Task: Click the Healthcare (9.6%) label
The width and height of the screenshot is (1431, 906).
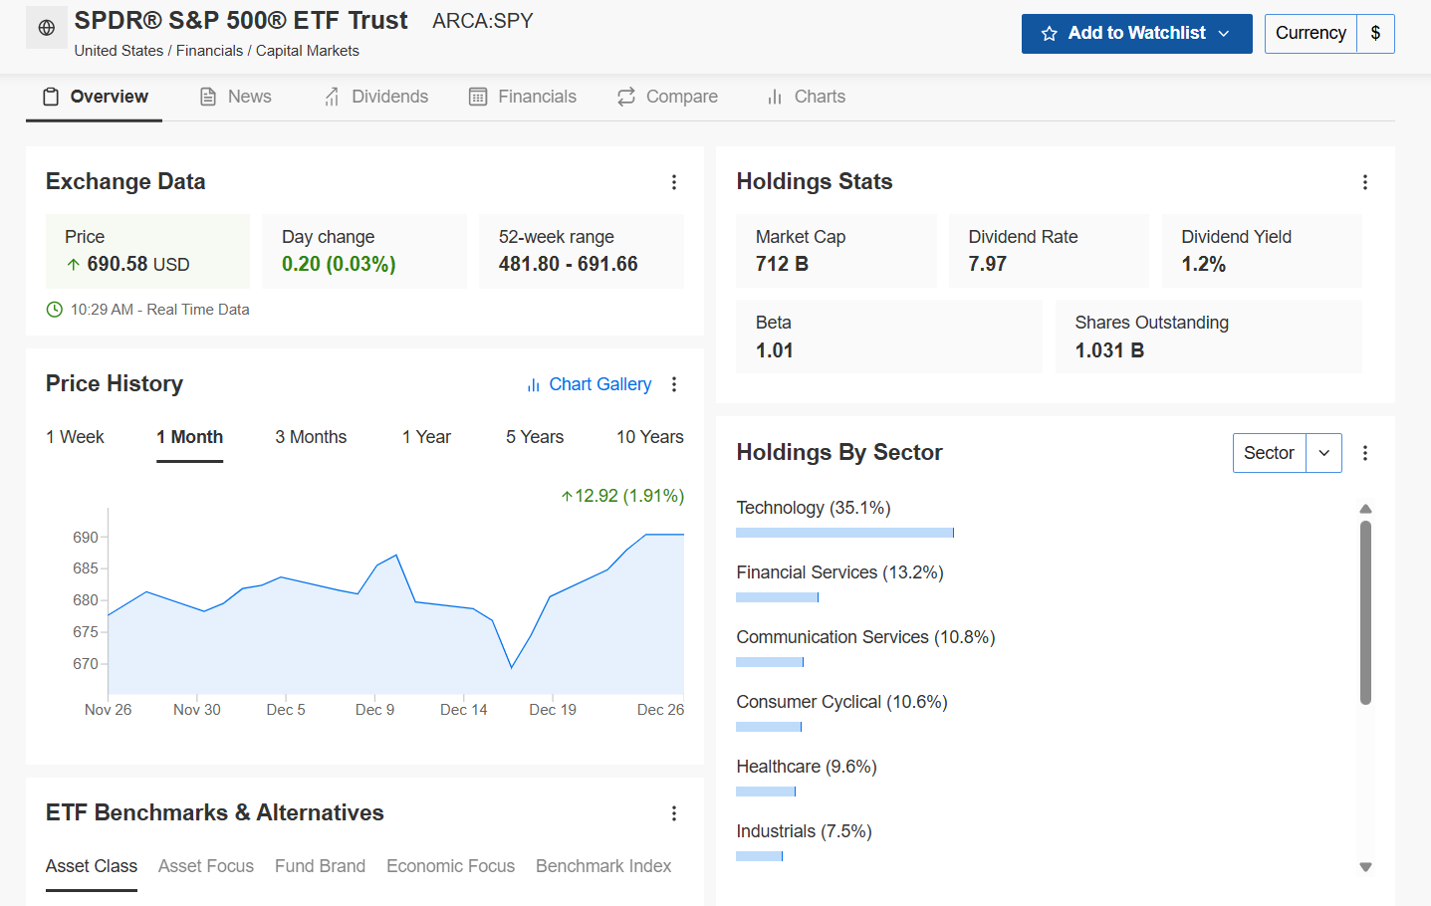Action: point(807,767)
